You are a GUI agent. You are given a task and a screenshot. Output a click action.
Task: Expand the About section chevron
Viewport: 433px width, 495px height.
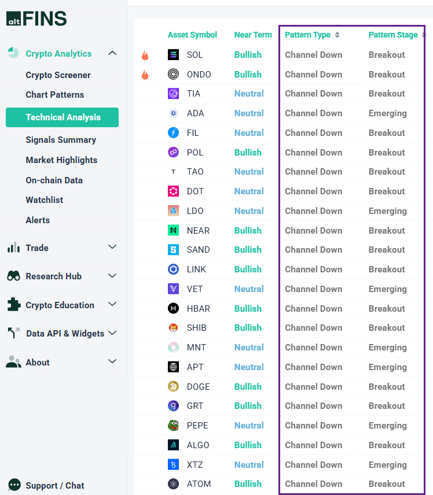pos(112,361)
